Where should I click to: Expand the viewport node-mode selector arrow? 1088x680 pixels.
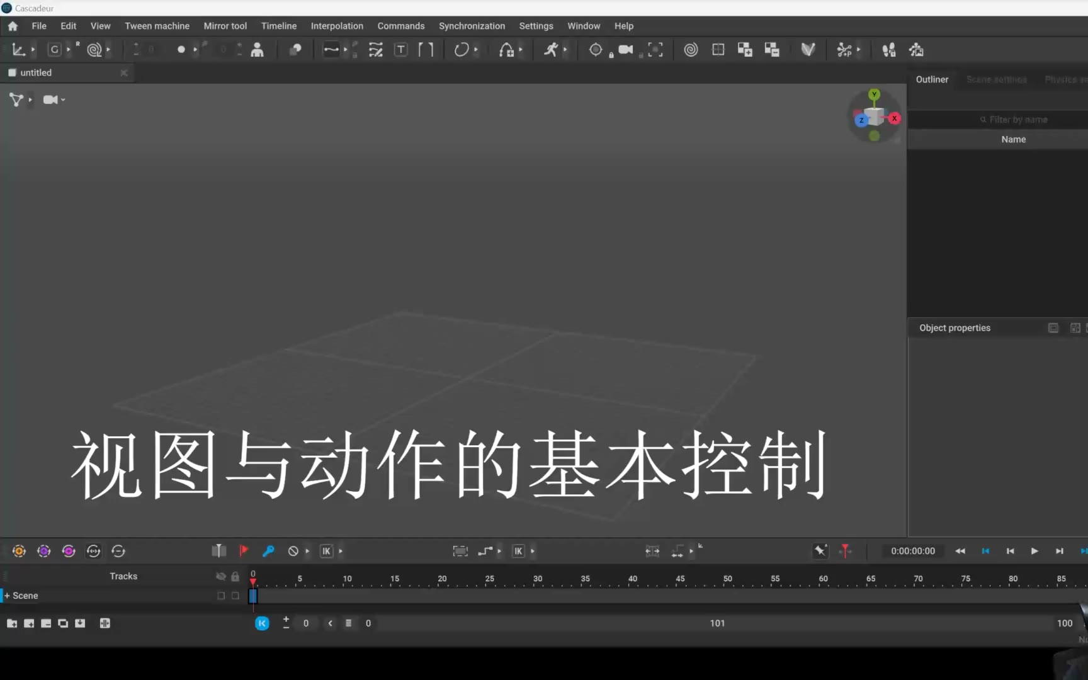[30, 99]
